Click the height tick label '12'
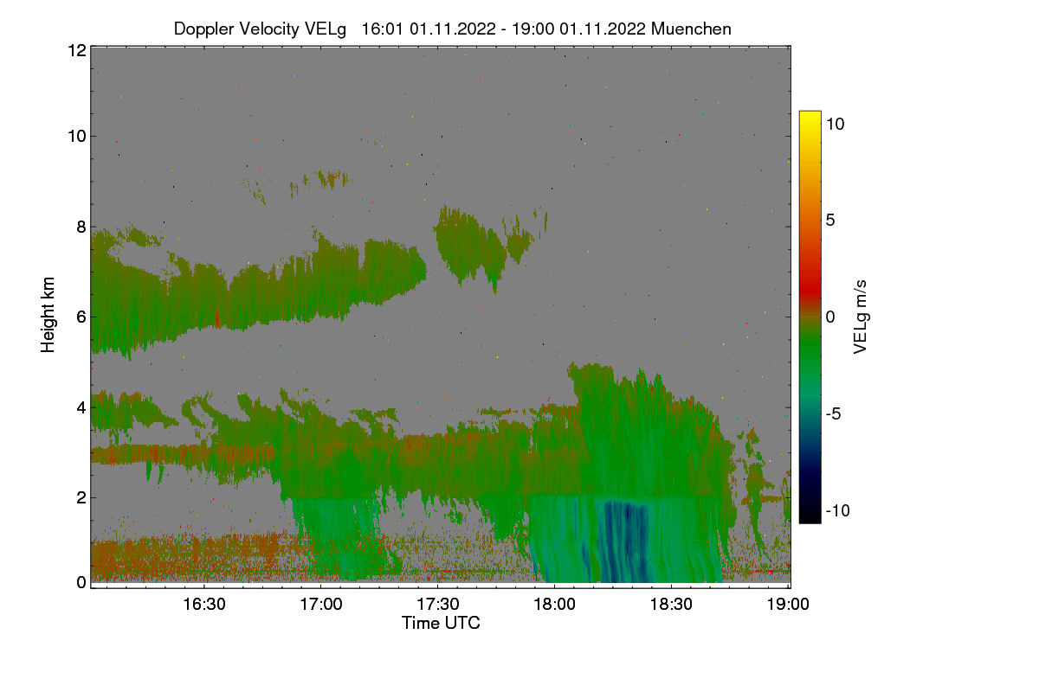1039x692 pixels. click(x=76, y=51)
